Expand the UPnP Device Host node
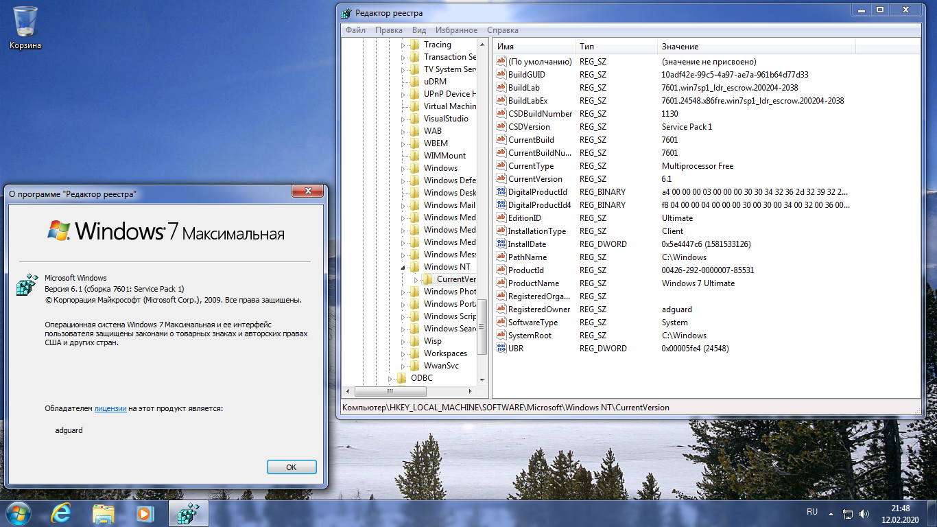Screen dimensions: 937x527 click(x=403, y=94)
